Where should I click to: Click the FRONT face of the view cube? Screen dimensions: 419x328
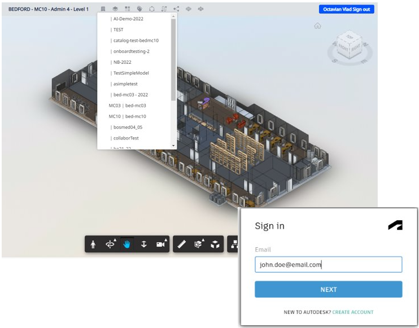tap(343, 49)
